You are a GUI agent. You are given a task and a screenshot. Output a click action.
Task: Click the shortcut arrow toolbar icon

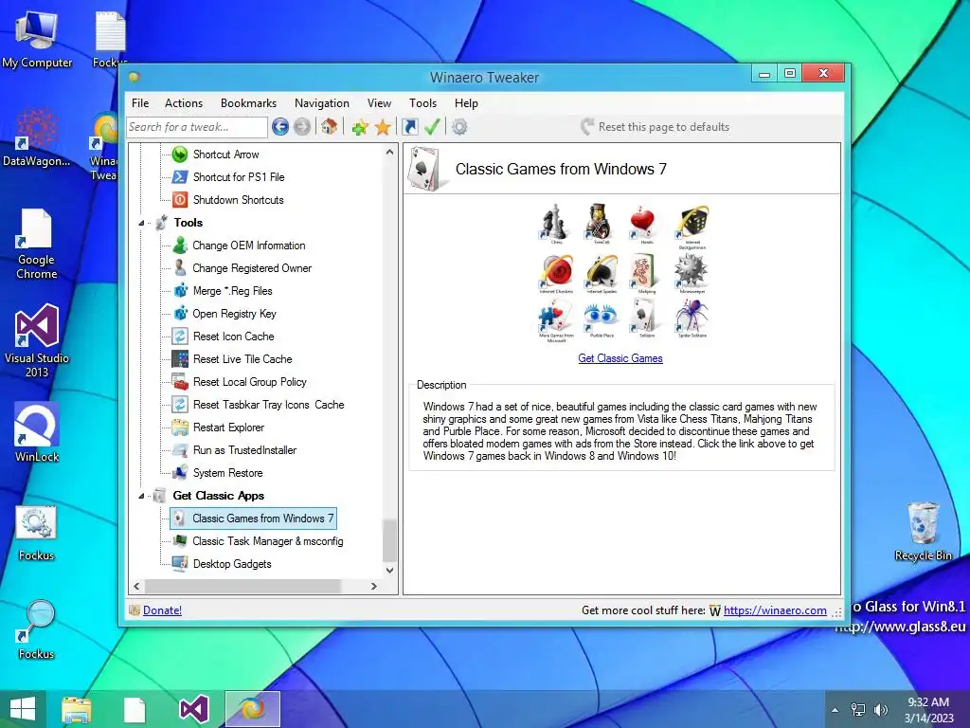pos(409,127)
